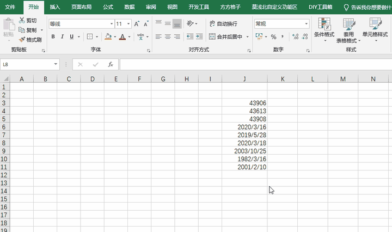Click the formula bar cancel X
This screenshot has height=232, width=392.
pyautogui.click(x=80, y=64)
